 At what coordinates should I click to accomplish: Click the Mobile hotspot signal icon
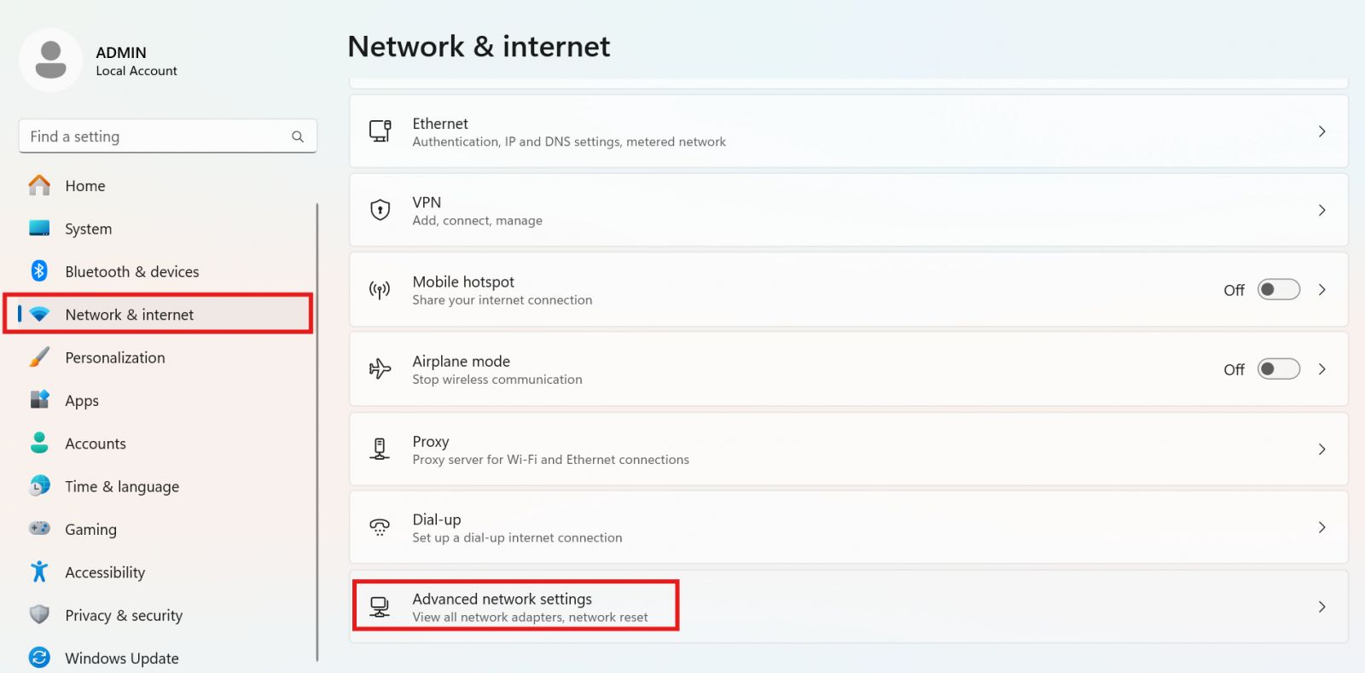380,289
